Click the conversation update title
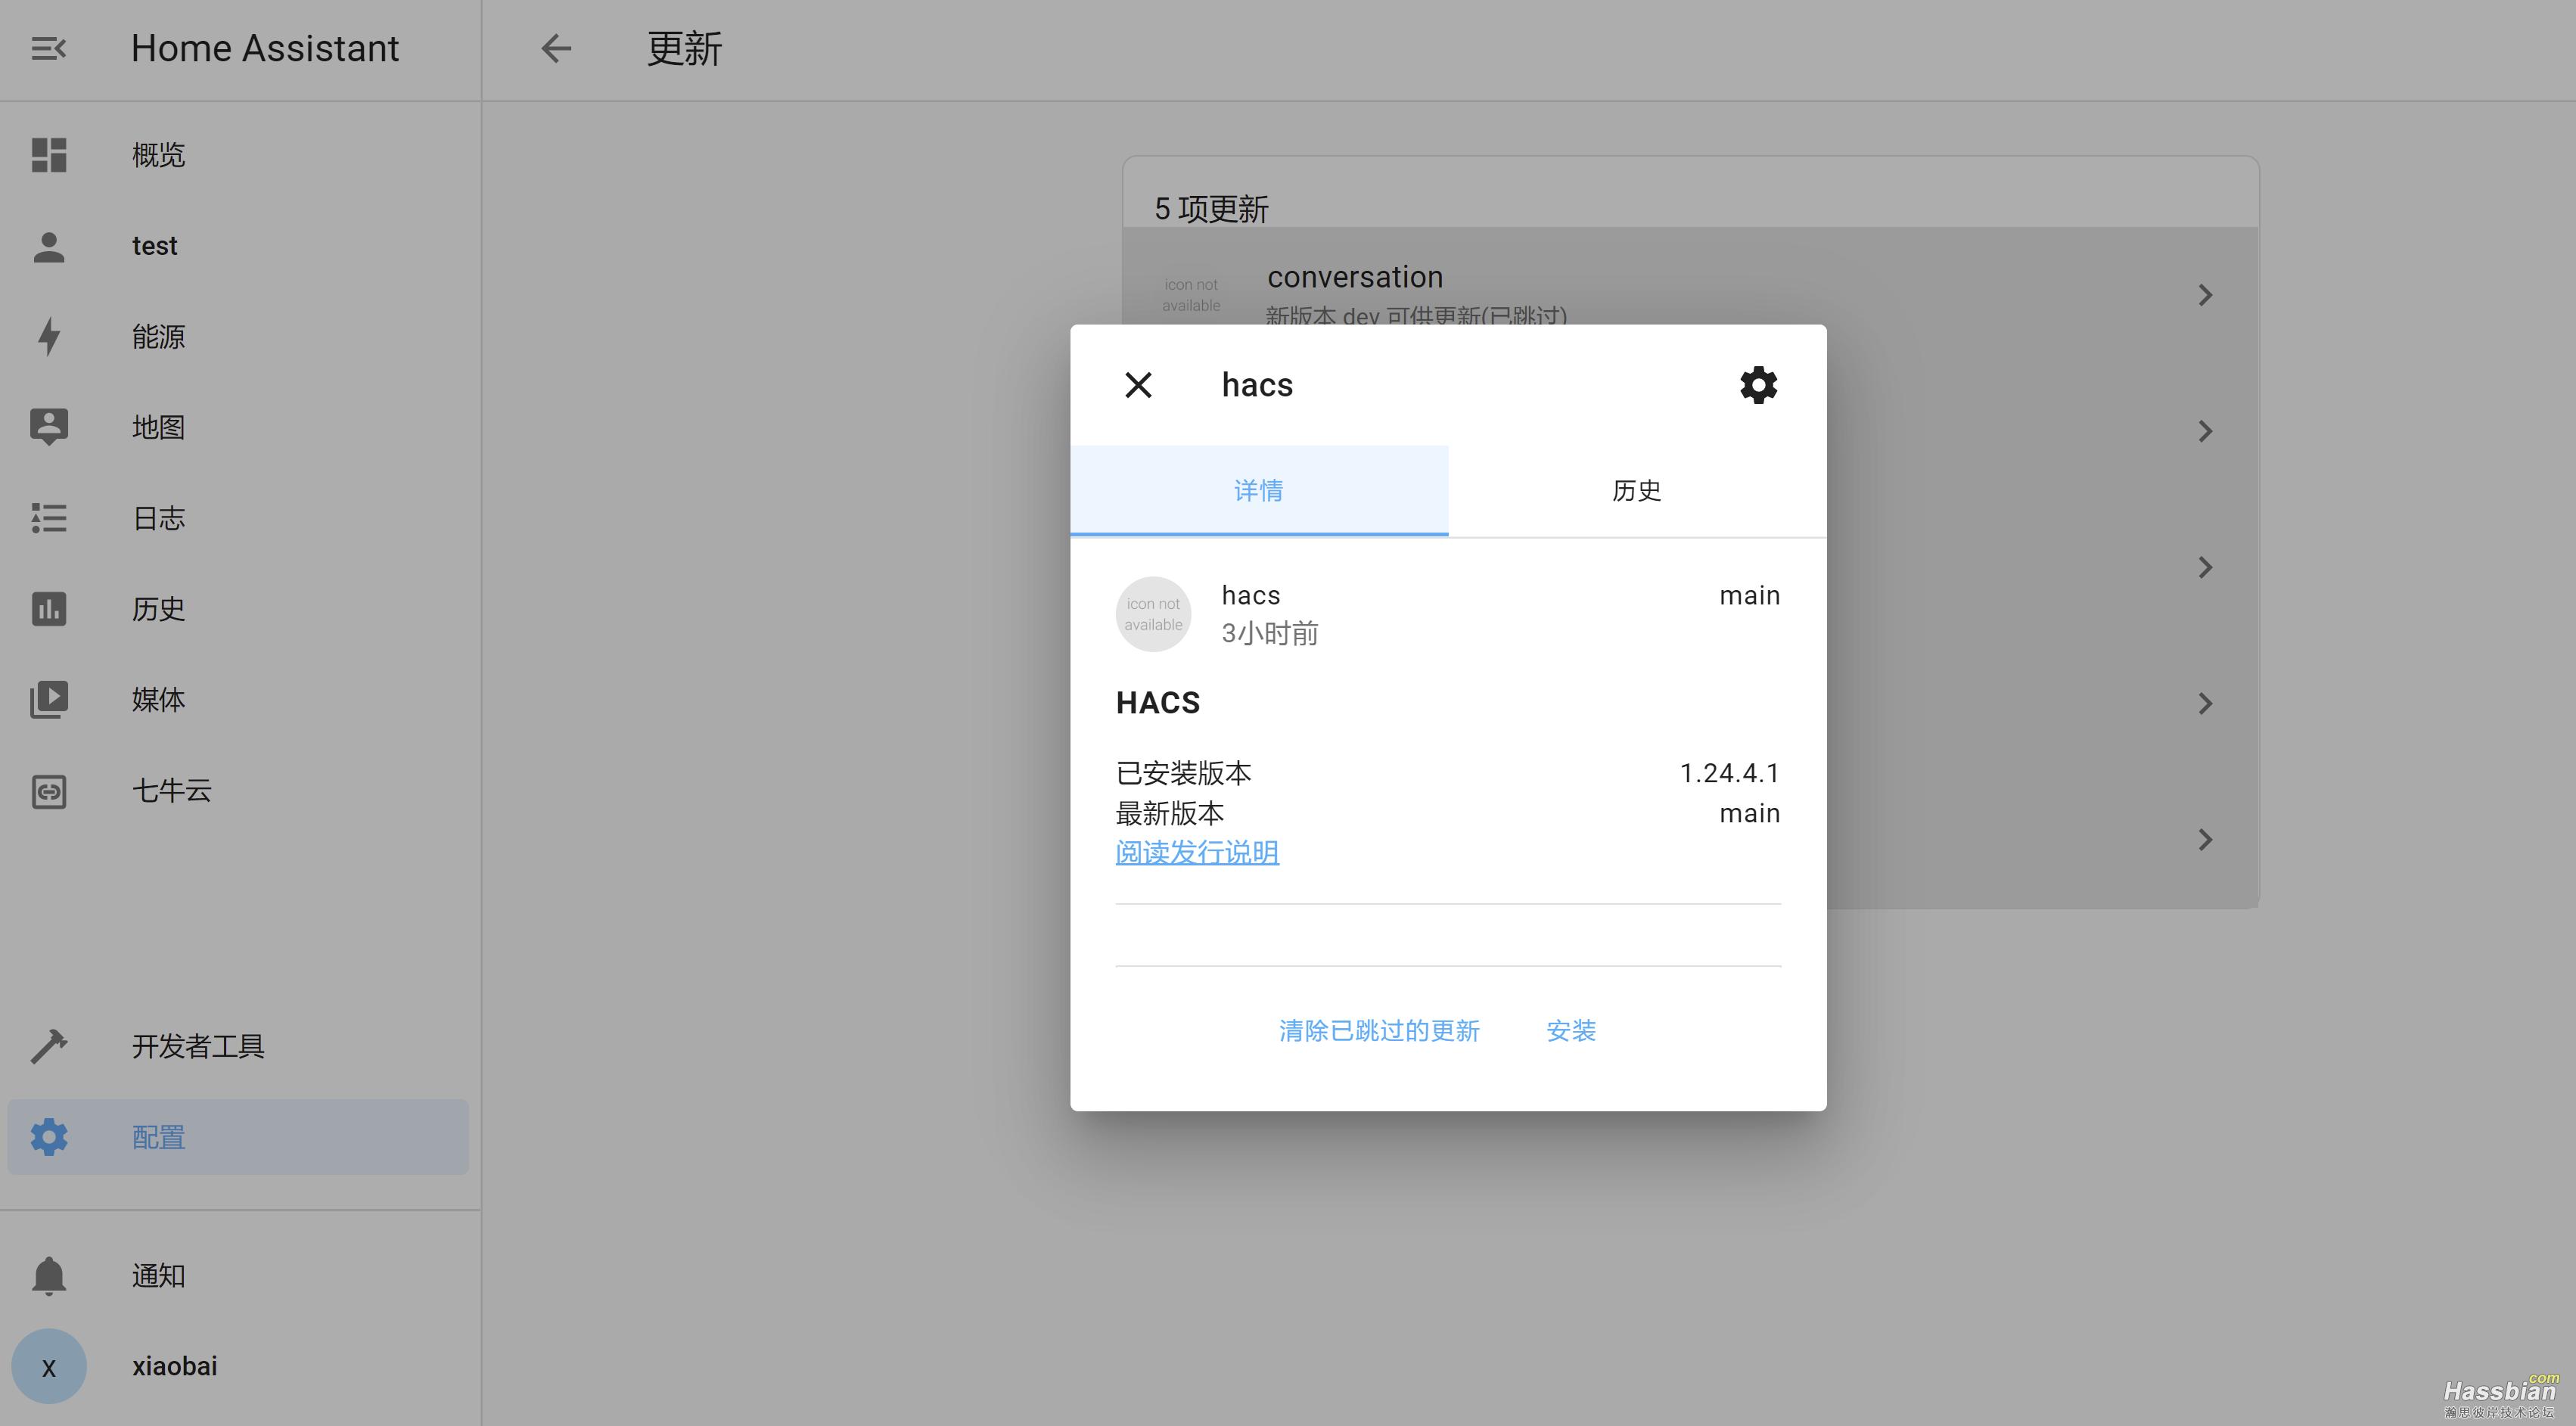Viewport: 2576px width, 1426px height. (1355, 276)
